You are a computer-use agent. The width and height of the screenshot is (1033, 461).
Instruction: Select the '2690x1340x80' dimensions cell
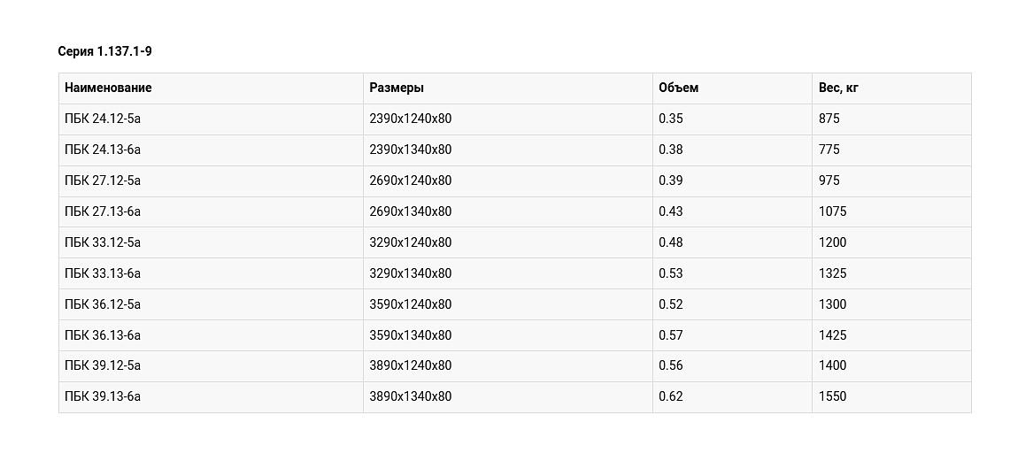(411, 211)
